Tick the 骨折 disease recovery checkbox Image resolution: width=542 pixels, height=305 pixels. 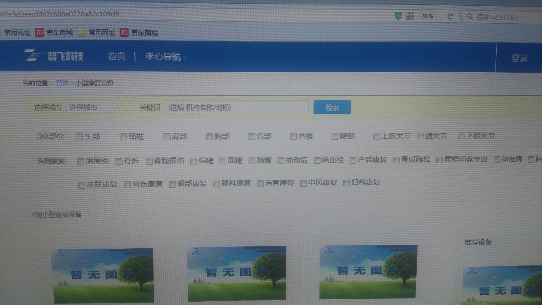click(119, 161)
